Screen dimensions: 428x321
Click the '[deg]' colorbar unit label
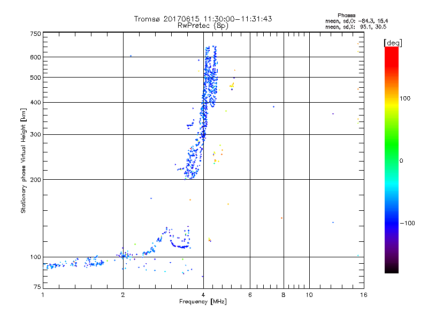coord(393,43)
